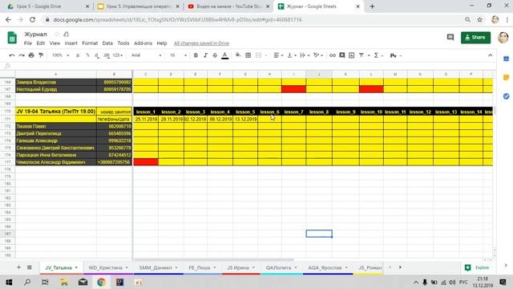
Task: Open the borders tool
Action: [248, 55]
